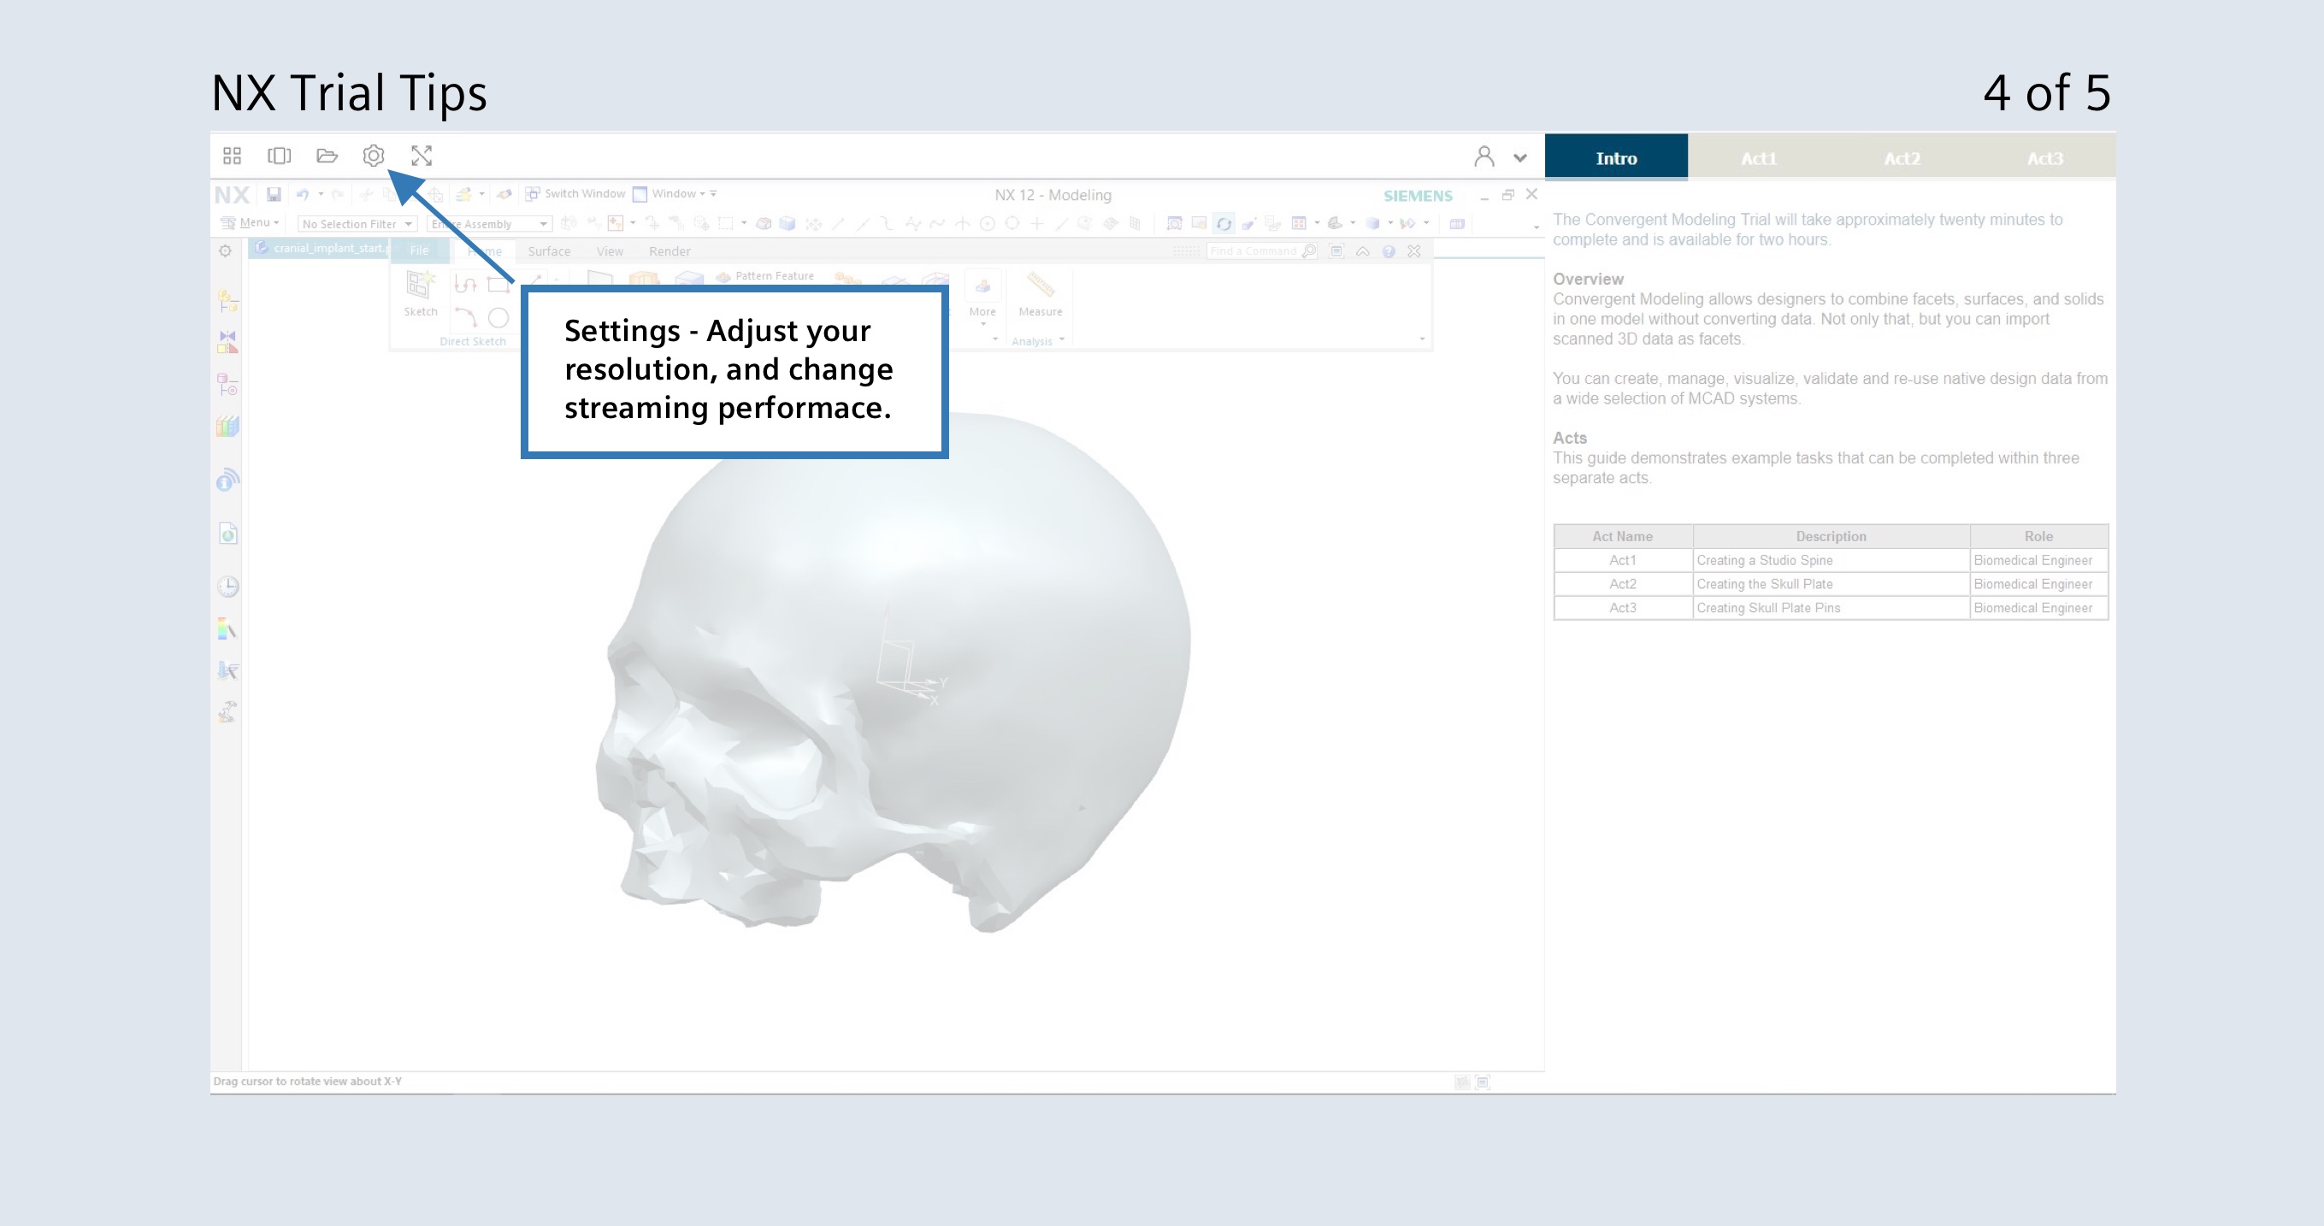Image resolution: width=2324 pixels, height=1226 pixels.
Task: Click the skull model in the viewport
Action: [x=894, y=672]
